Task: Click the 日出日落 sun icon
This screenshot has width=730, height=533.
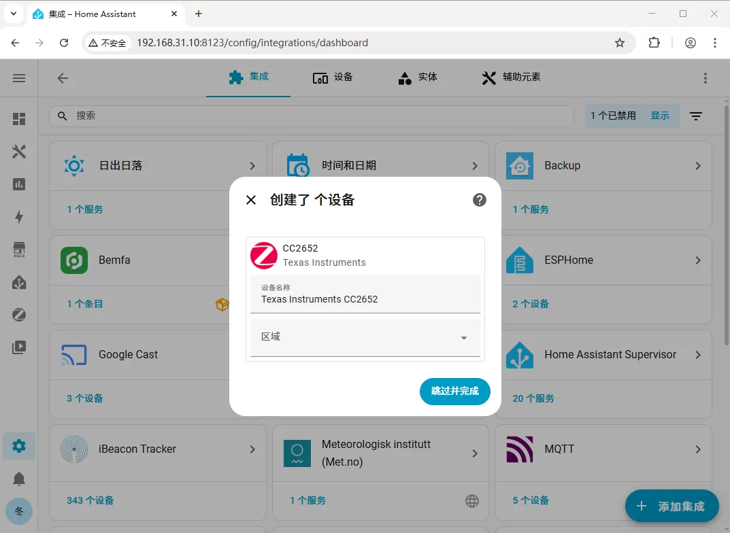Action: (74, 166)
